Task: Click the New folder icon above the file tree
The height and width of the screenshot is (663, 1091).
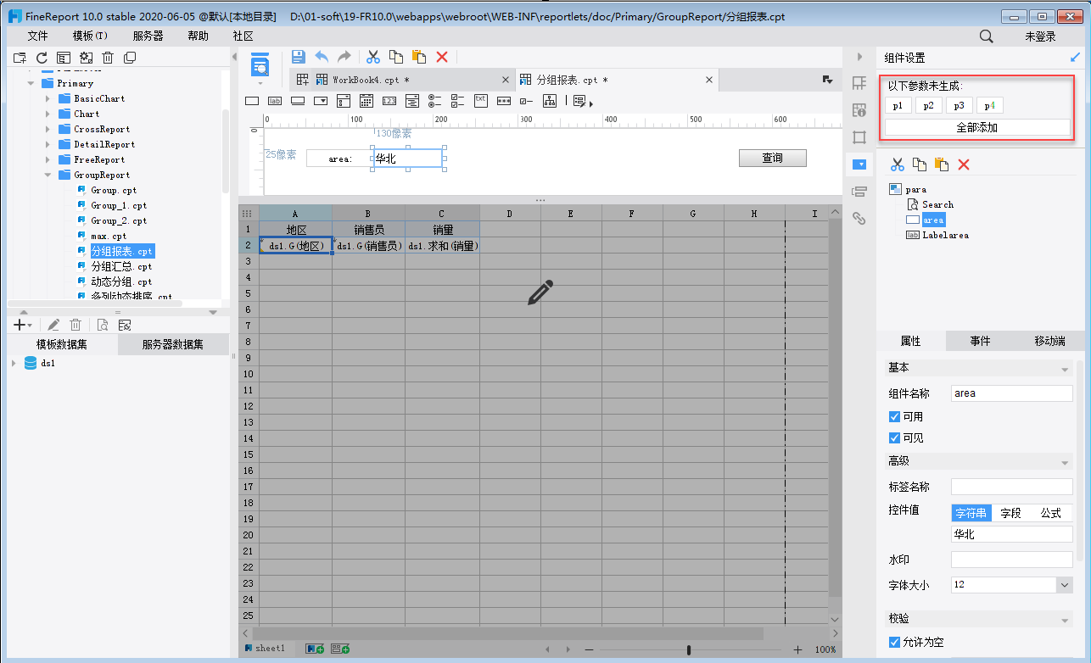Action: pos(20,58)
